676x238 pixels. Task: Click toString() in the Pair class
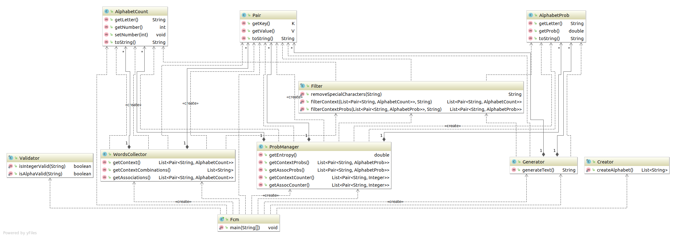263,39
